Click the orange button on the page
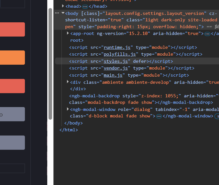This screenshot has width=219, height=185. point(12,58)
